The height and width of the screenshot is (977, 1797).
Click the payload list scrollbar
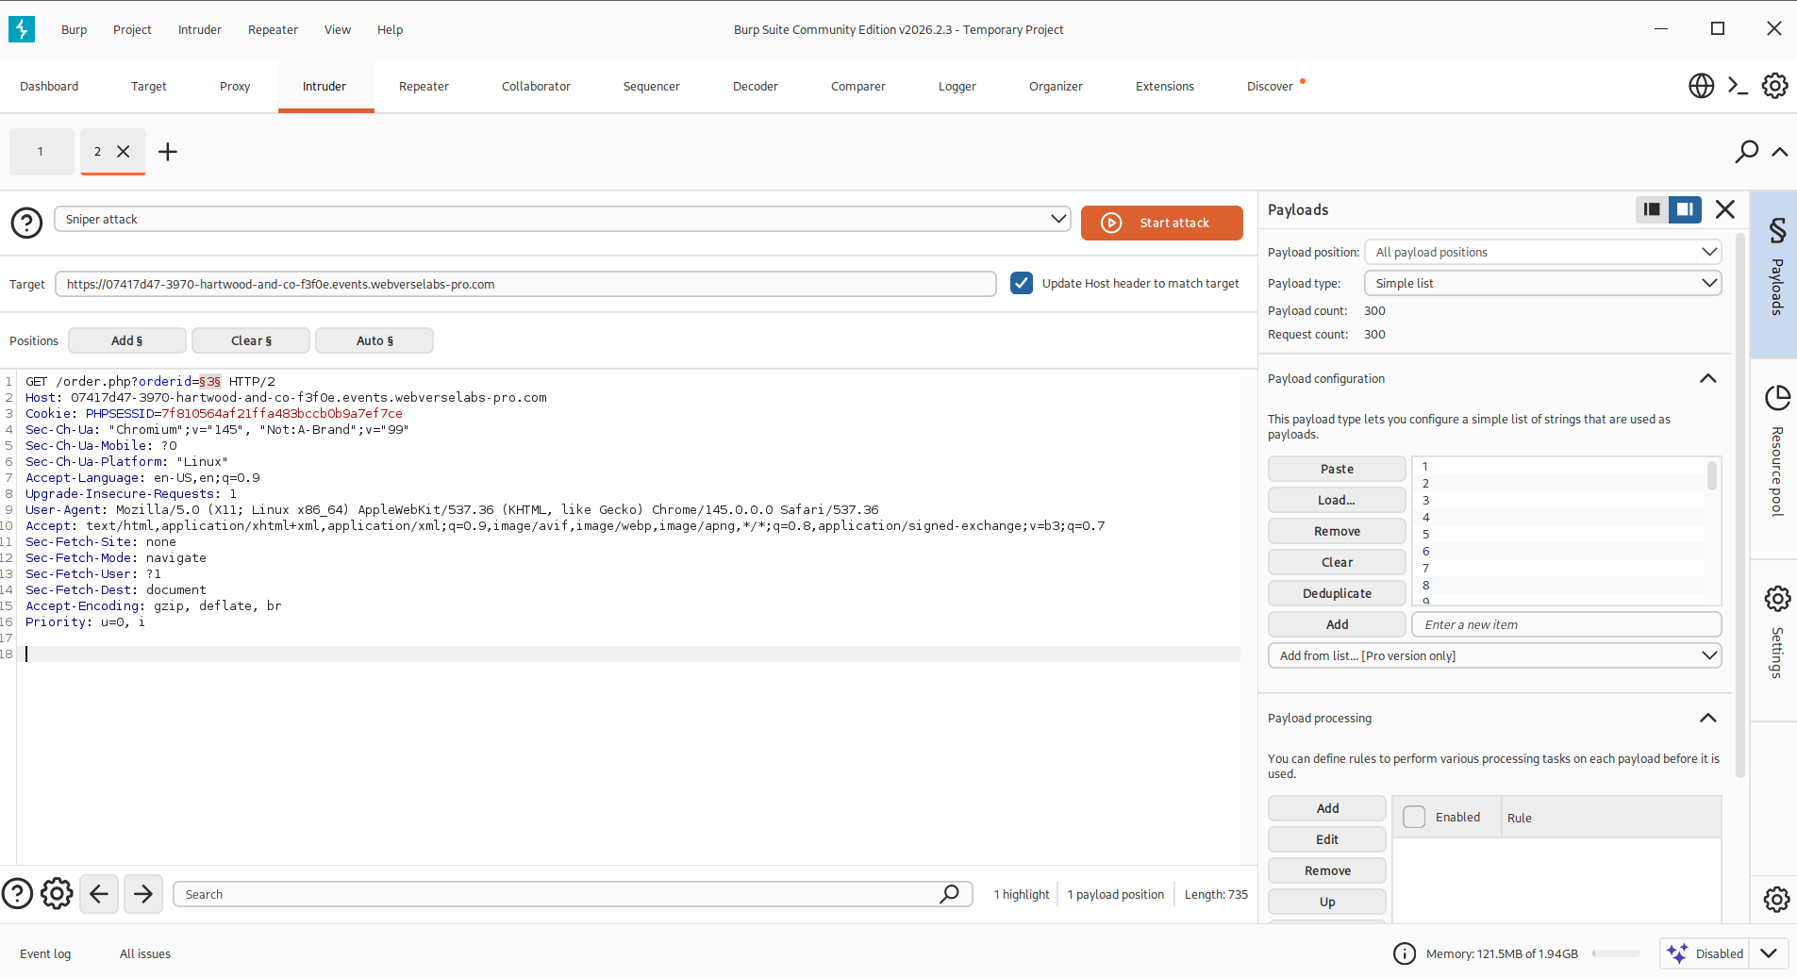pos(1711,476)
